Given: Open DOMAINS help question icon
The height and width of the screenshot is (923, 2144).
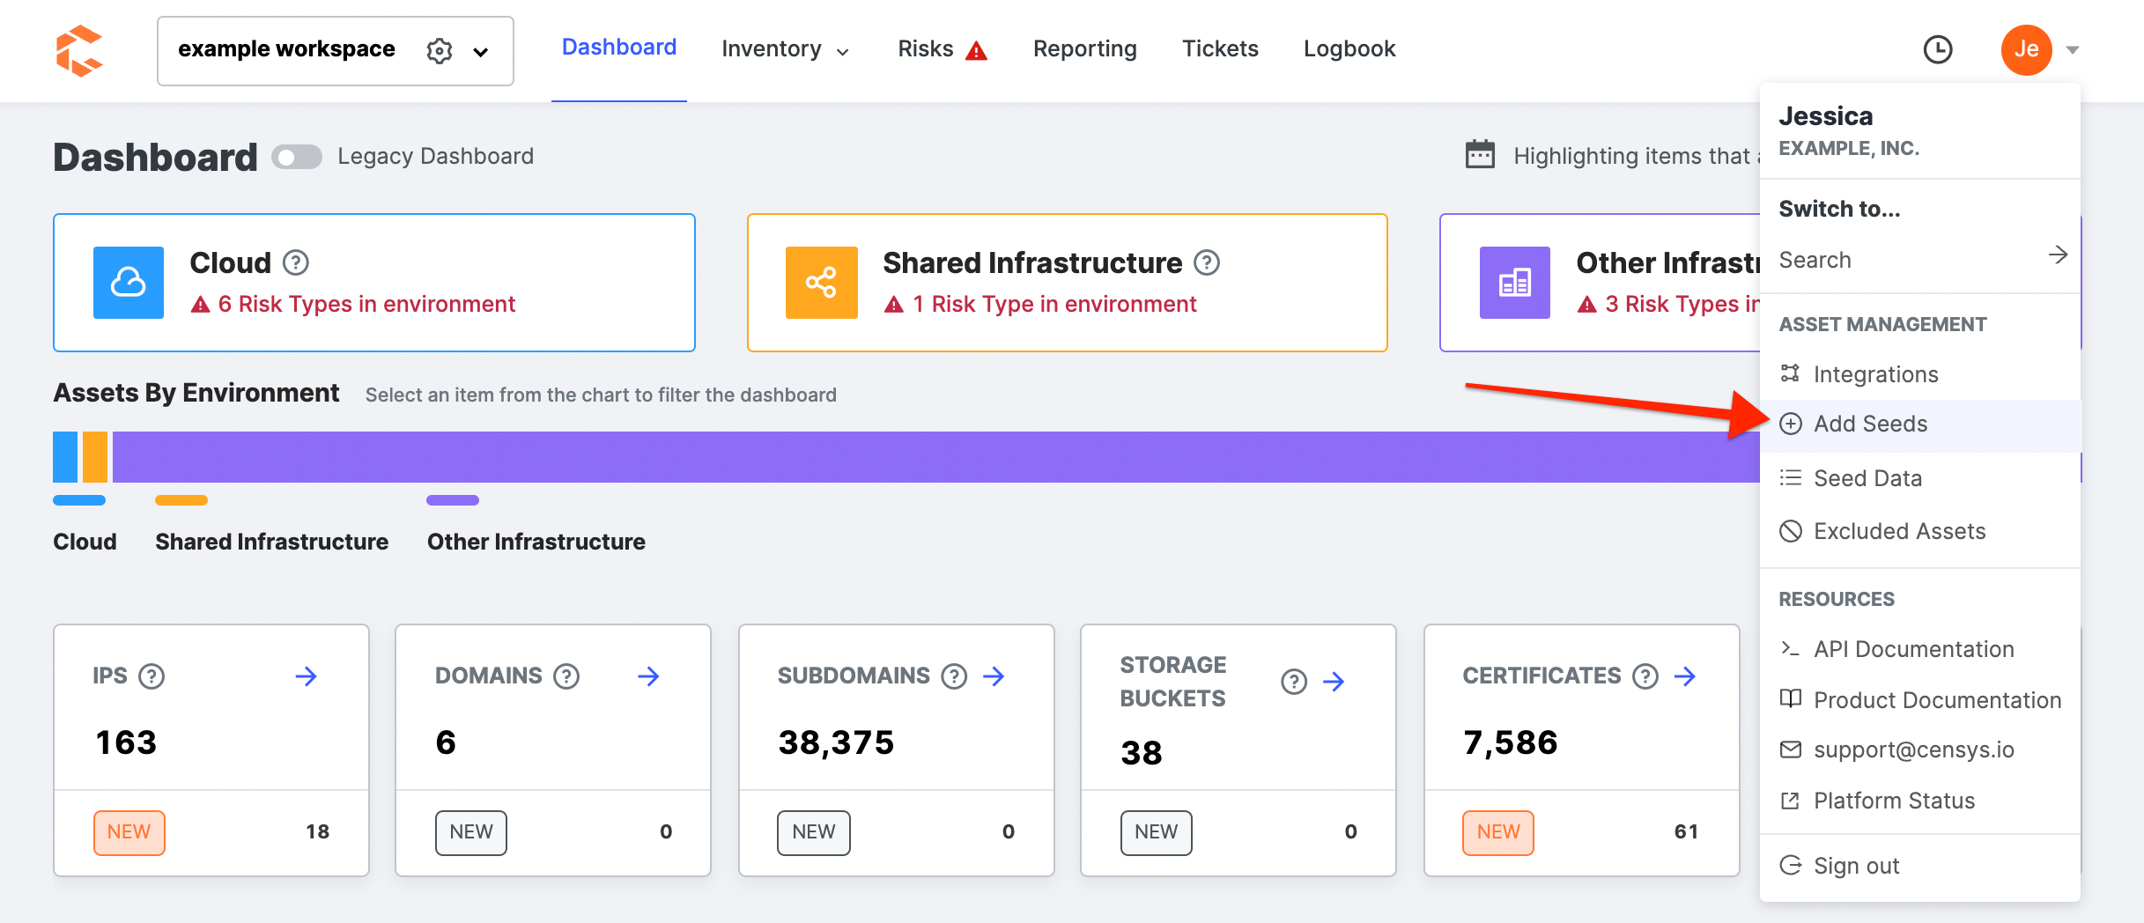Looking at the screenshot, I should tap(566, 676).
